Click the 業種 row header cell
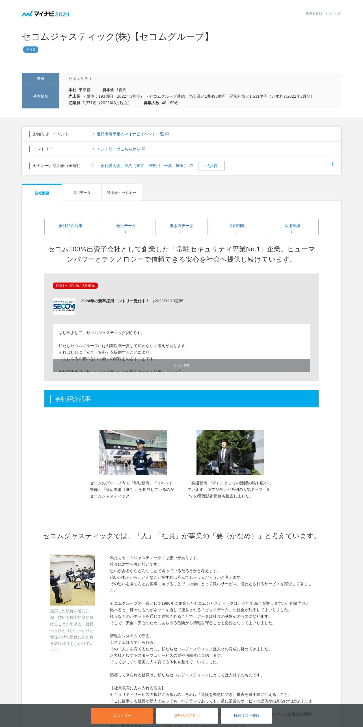This screenshot has width=363, height=727. point(40,78)
